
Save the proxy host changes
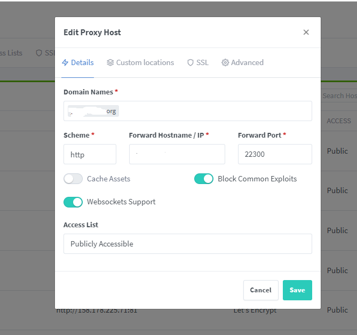pyautogui.click(x=297, y=290)
